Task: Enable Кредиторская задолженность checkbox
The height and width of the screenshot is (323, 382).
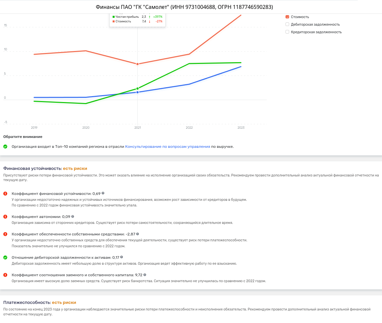Action: click(287, 32)
